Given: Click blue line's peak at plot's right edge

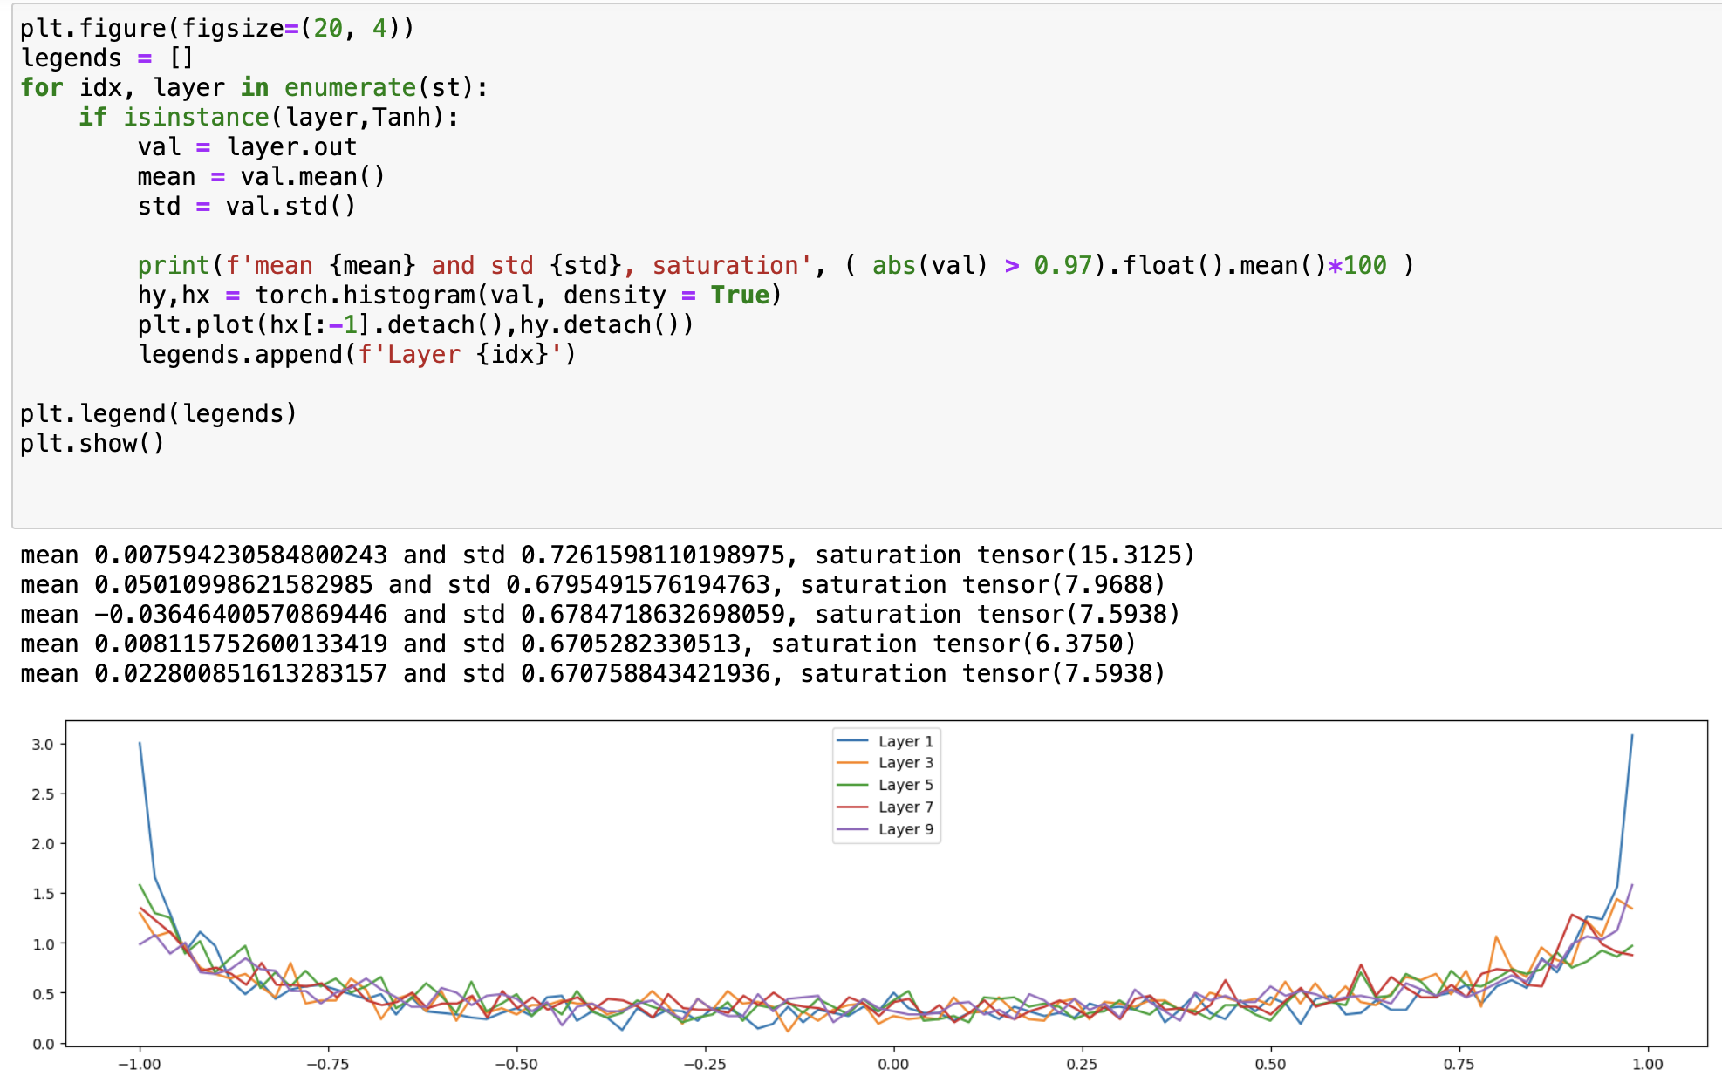Looking at the screenshot, I should (x=1631, y=737).
